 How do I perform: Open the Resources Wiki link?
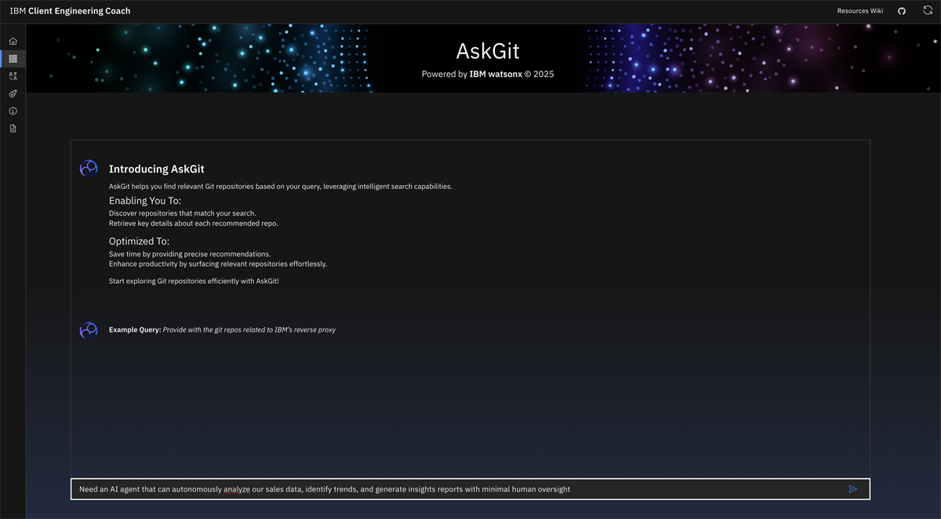coord(860,11)
